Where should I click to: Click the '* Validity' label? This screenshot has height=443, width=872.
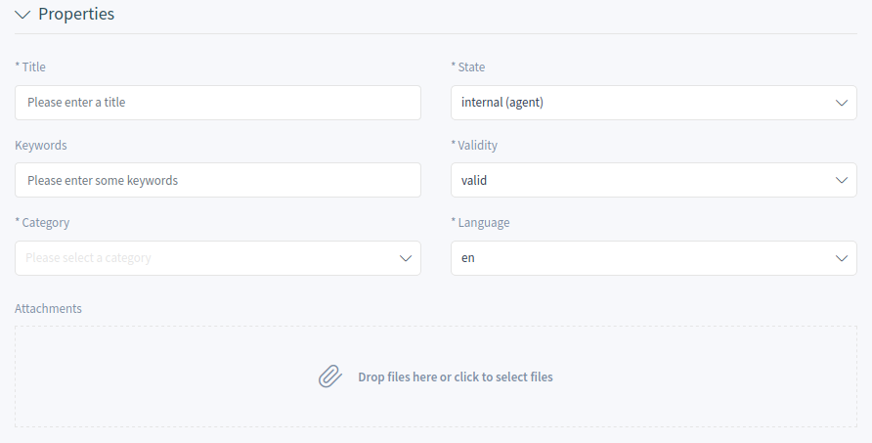click(x=474, y=146)
